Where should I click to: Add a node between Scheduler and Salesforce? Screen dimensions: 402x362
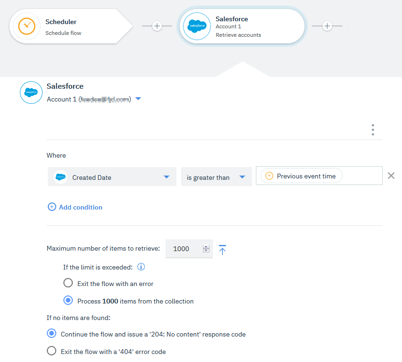[157, 26]
